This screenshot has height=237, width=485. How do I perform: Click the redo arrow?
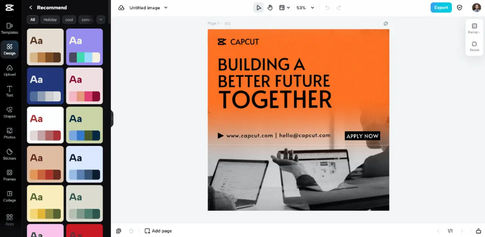(339, 8)
